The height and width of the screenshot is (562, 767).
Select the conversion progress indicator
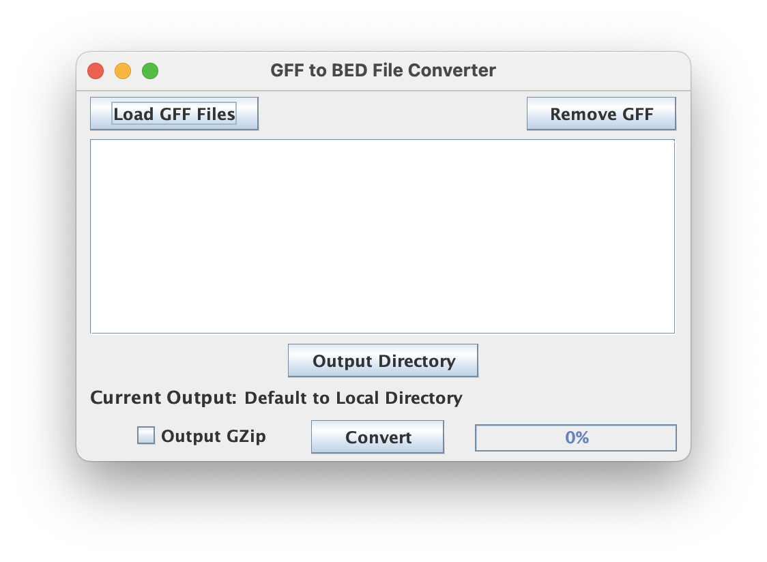click(x=575, y=437)
